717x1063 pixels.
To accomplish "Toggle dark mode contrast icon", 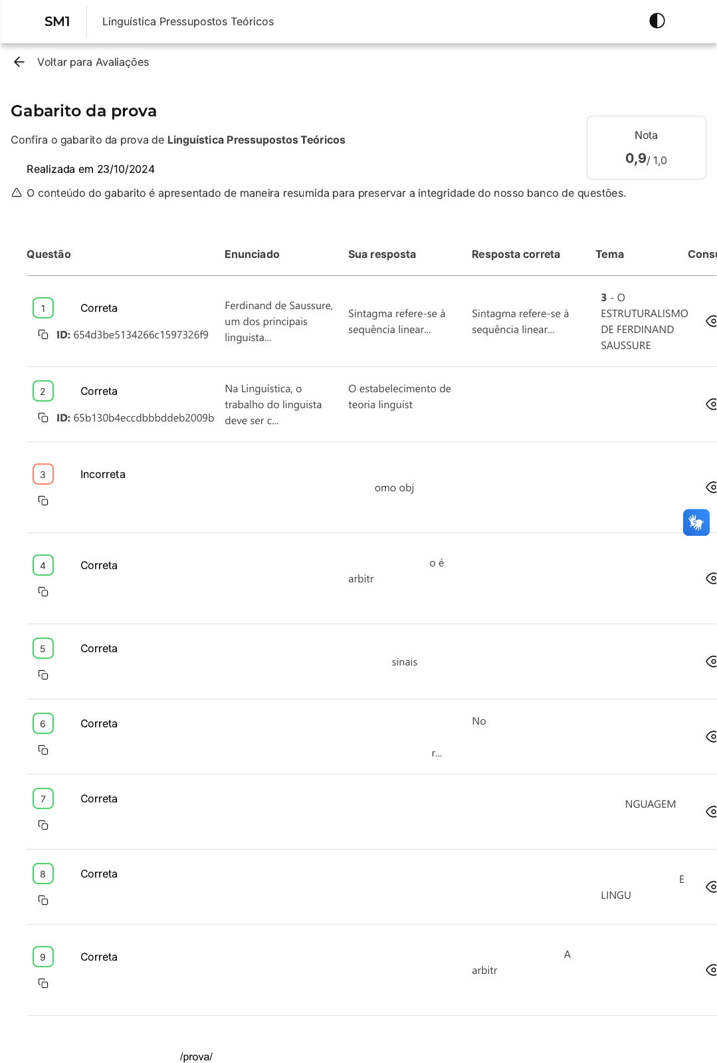I will [657, 21].
